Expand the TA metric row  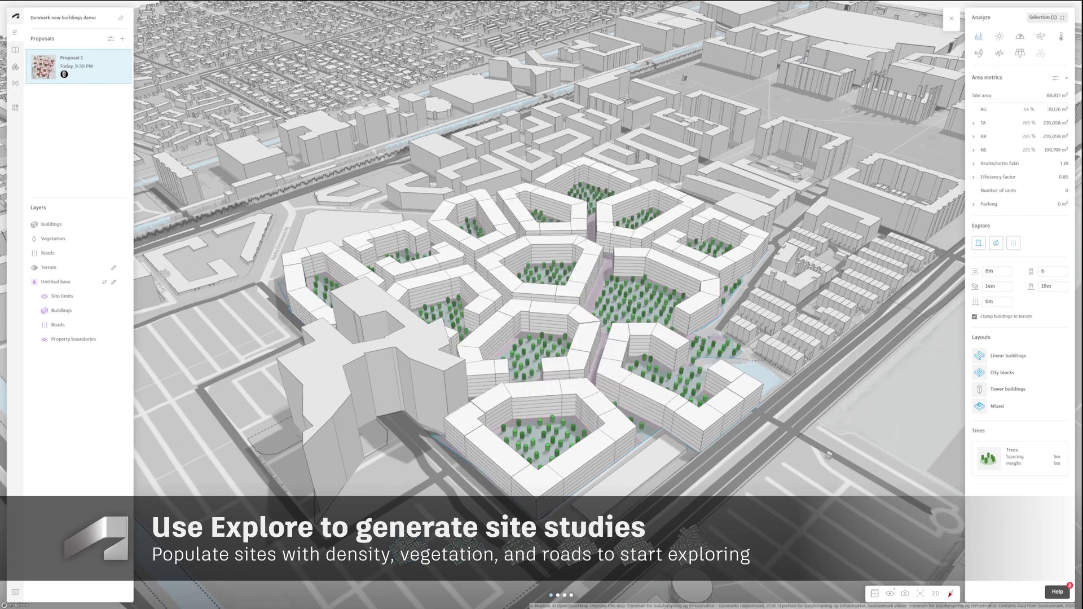click(x=974, y=123)
